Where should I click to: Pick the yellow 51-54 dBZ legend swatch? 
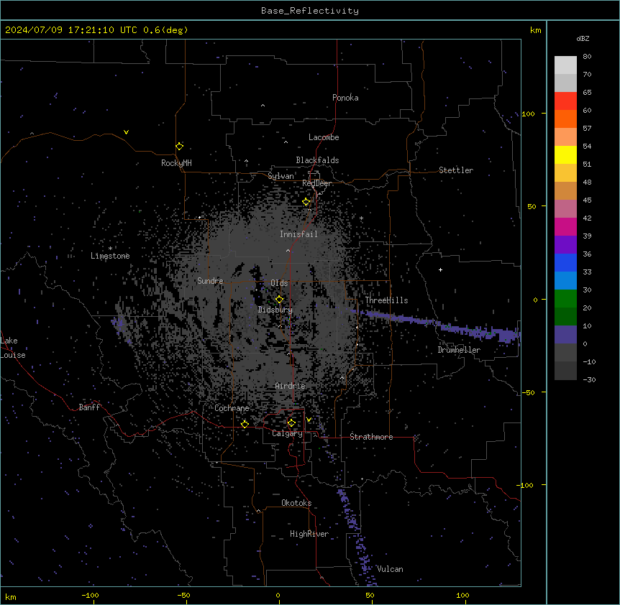[565, 154]
